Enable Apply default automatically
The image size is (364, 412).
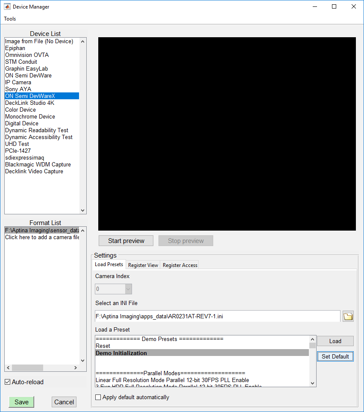98,397
